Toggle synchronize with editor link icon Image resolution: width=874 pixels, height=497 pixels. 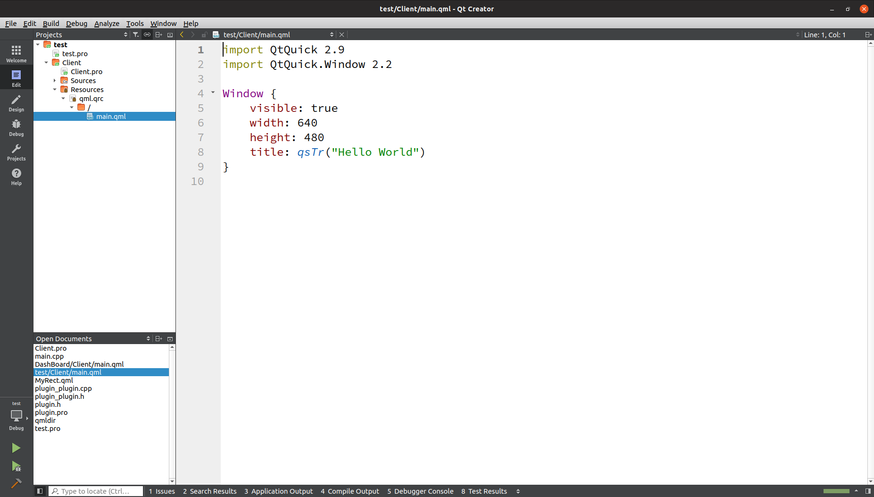click(x=147, y=34)
